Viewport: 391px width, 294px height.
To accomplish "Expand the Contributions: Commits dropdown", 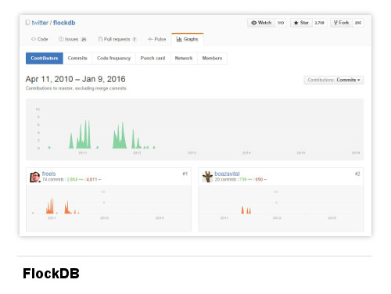I will coord(334,80).
